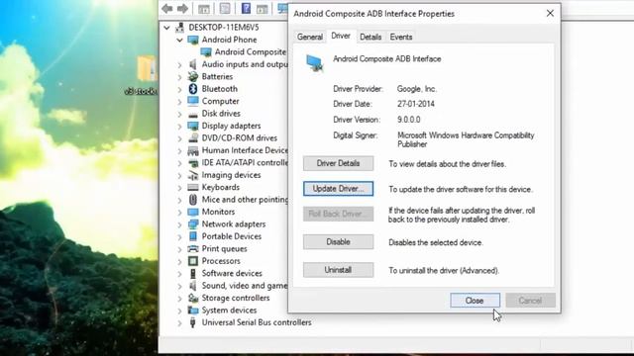The height and width of the screenshot is (356, 634).
Task: Click the driver date '27-01-2014'
Action: click(416, 104)
